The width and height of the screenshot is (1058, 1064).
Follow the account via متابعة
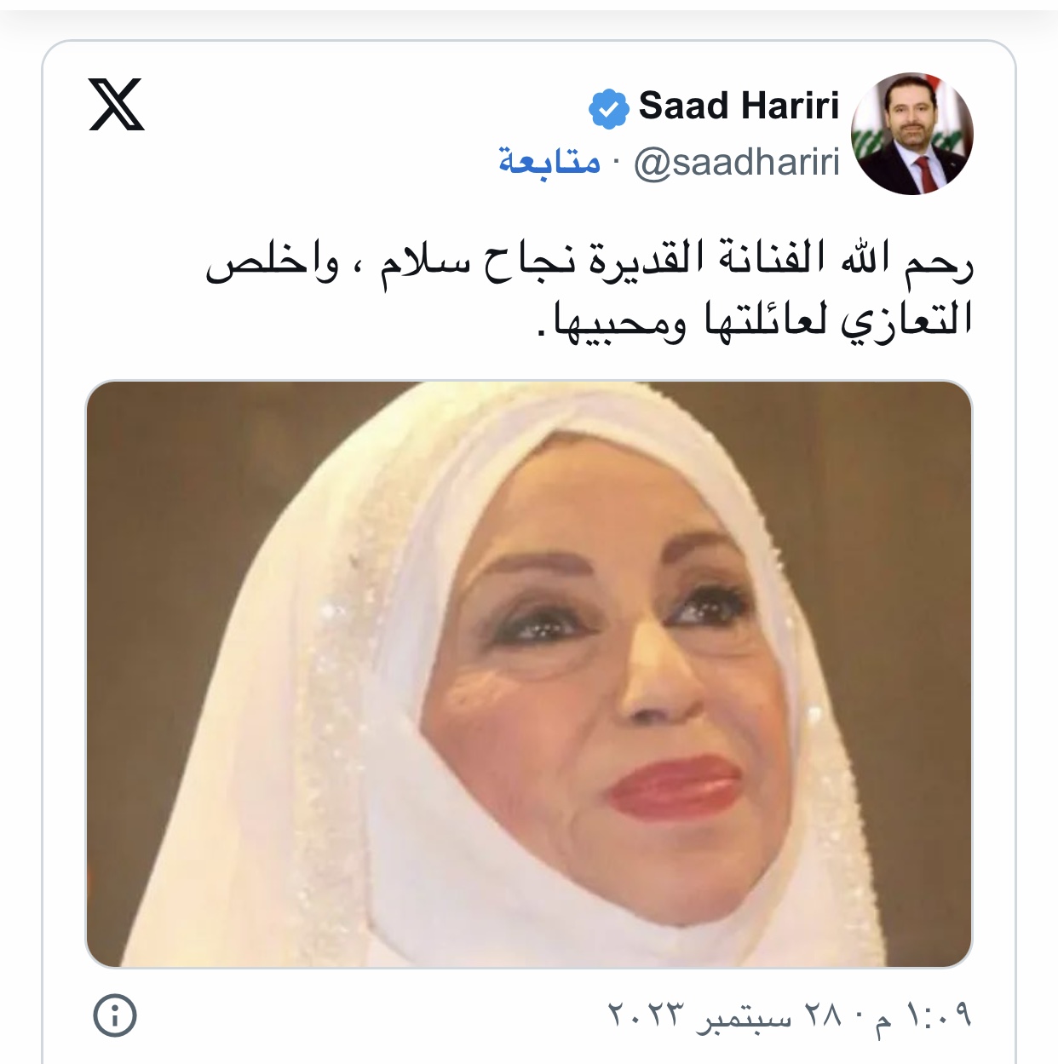point(549,161)
